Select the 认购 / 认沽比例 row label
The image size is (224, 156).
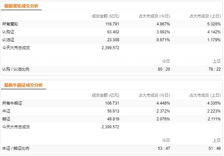point(16,69)
